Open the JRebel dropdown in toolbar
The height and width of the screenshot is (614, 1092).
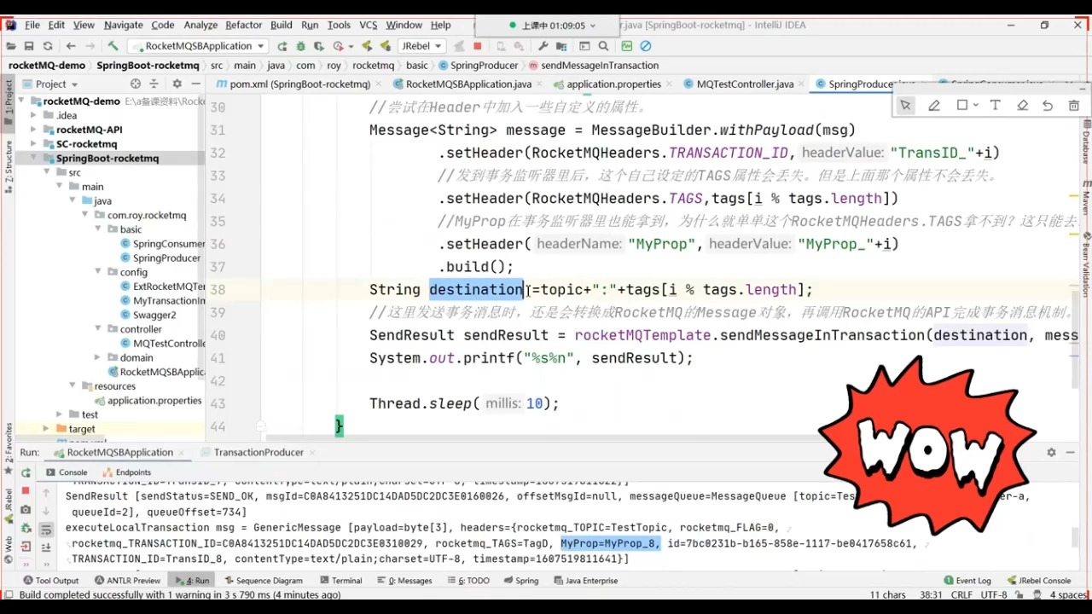423,46
